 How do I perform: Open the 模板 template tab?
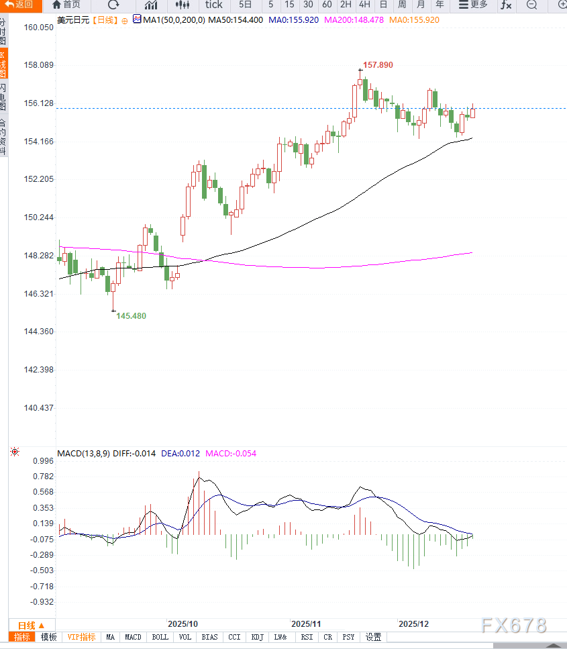click(x=49, y=637)
